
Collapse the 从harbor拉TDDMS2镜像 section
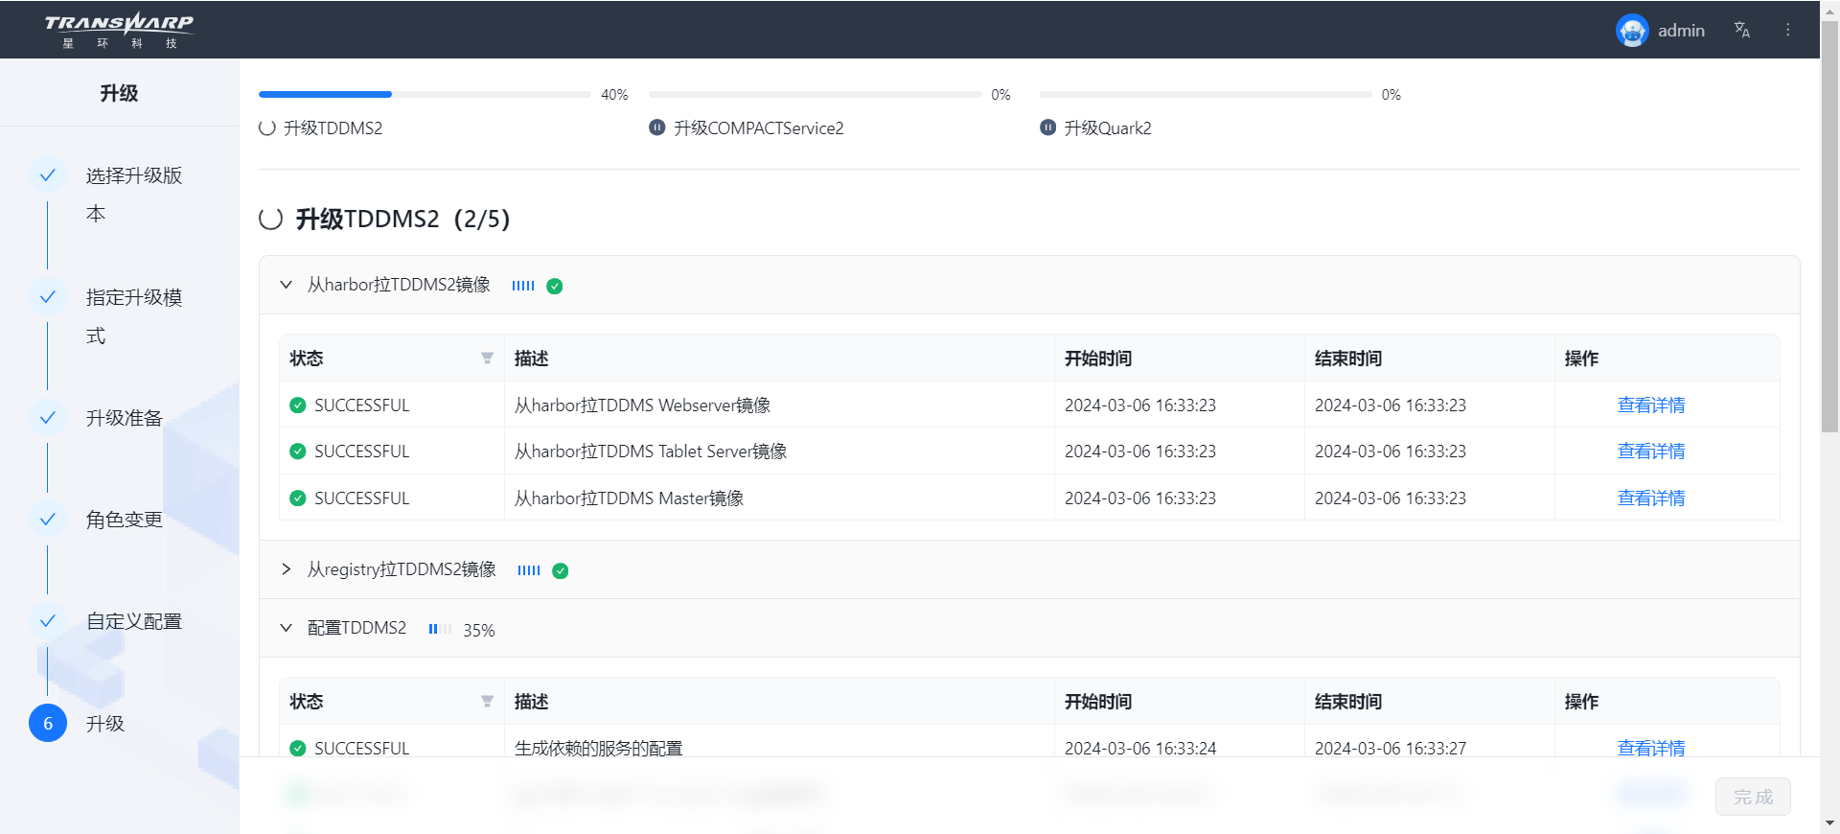click(x=286, y=285)
